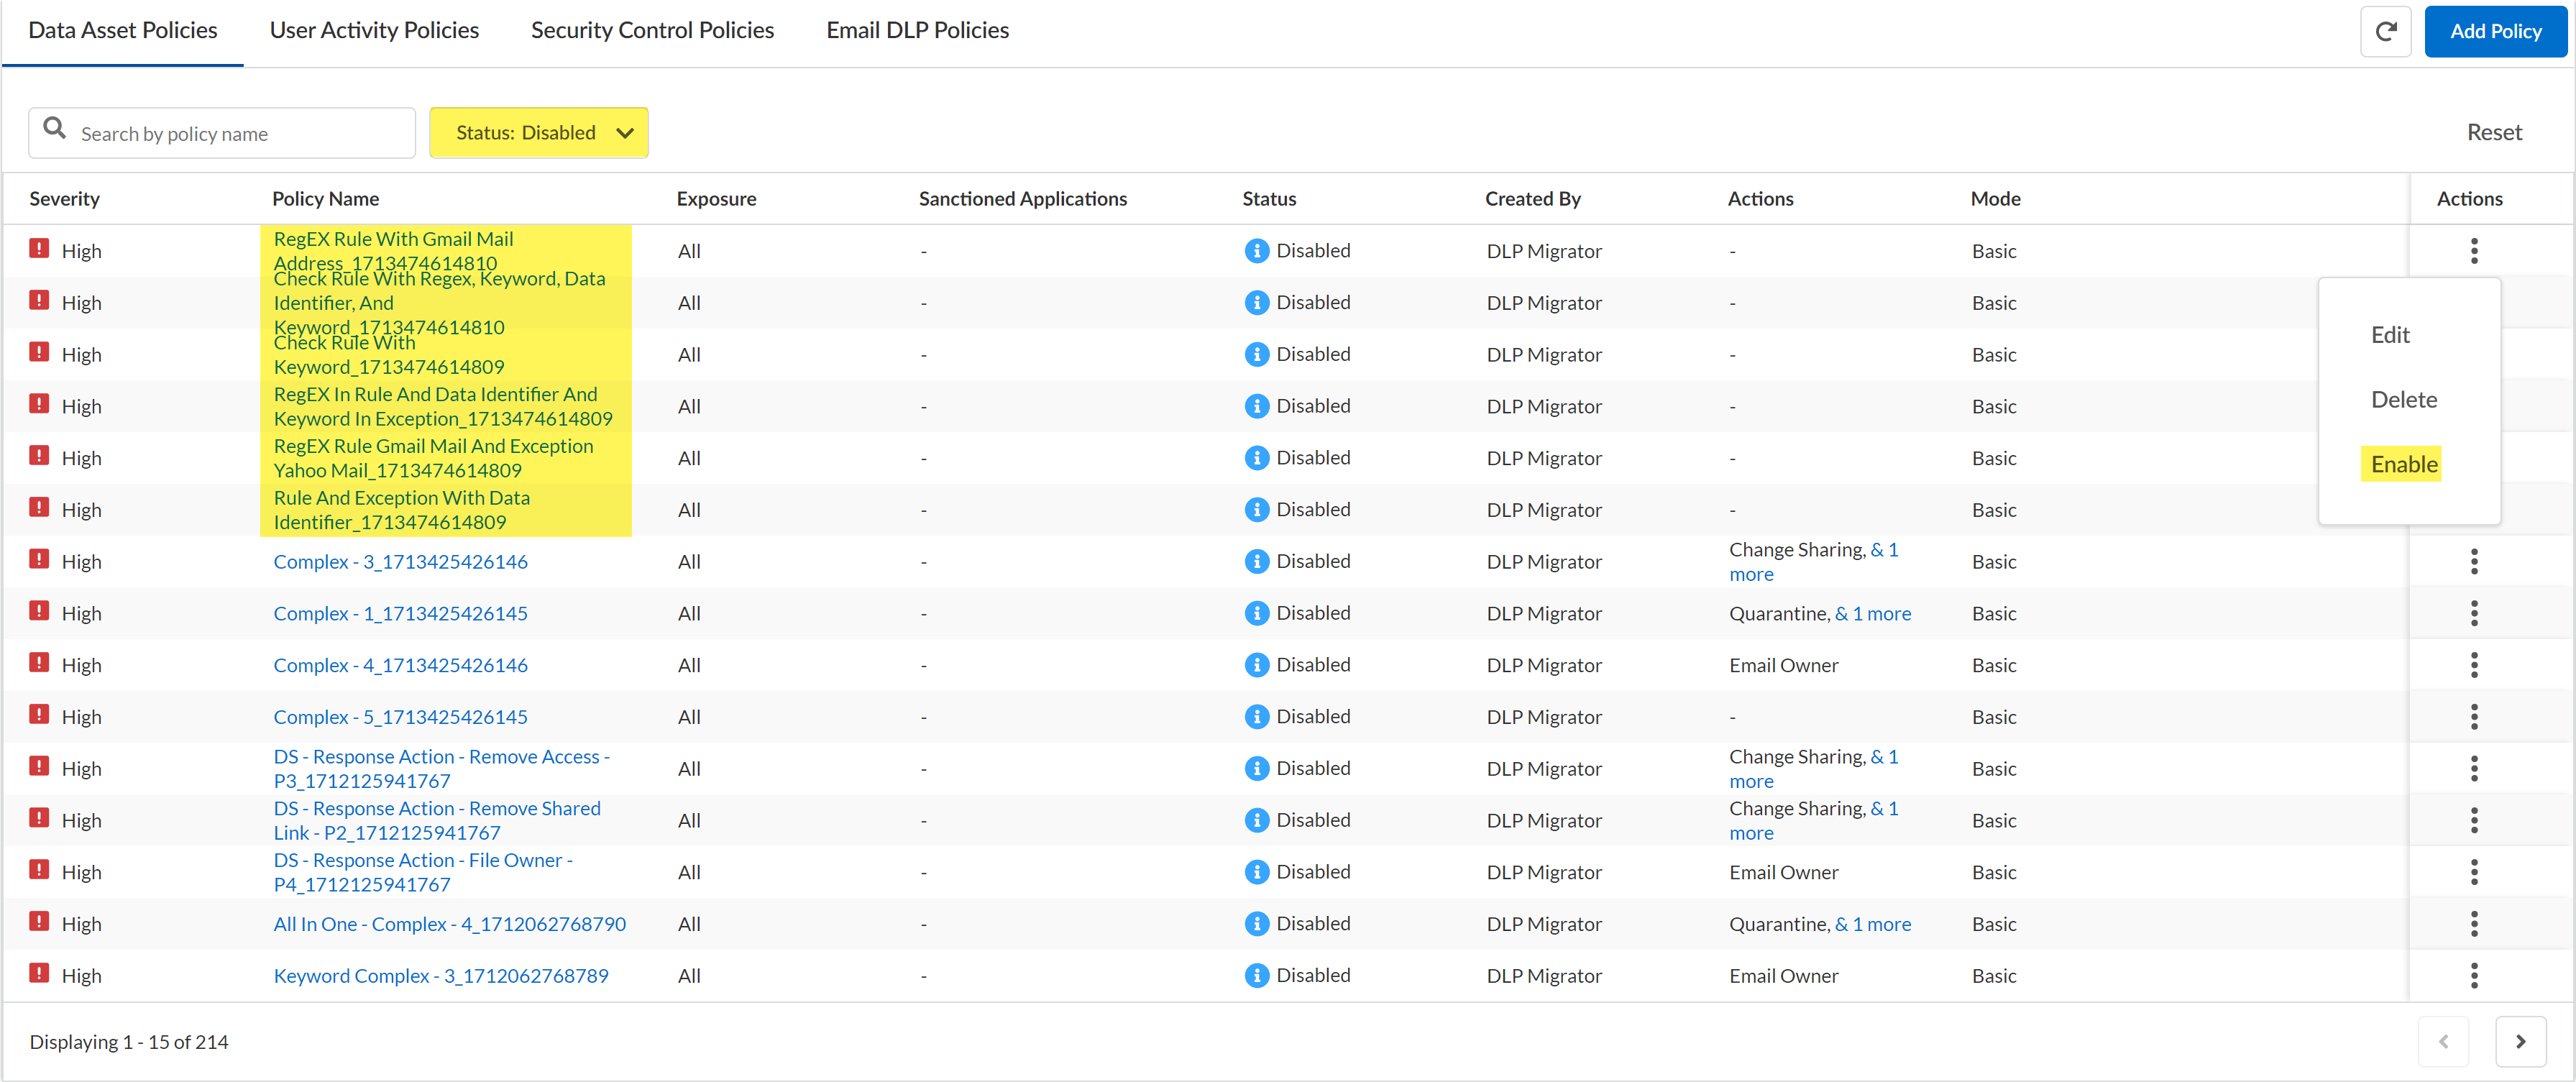Image resolution: width=2576 pixels, height=1082 pixels.
Task: Choose Delete in the policy context menu
Action: pos(2403,400)
